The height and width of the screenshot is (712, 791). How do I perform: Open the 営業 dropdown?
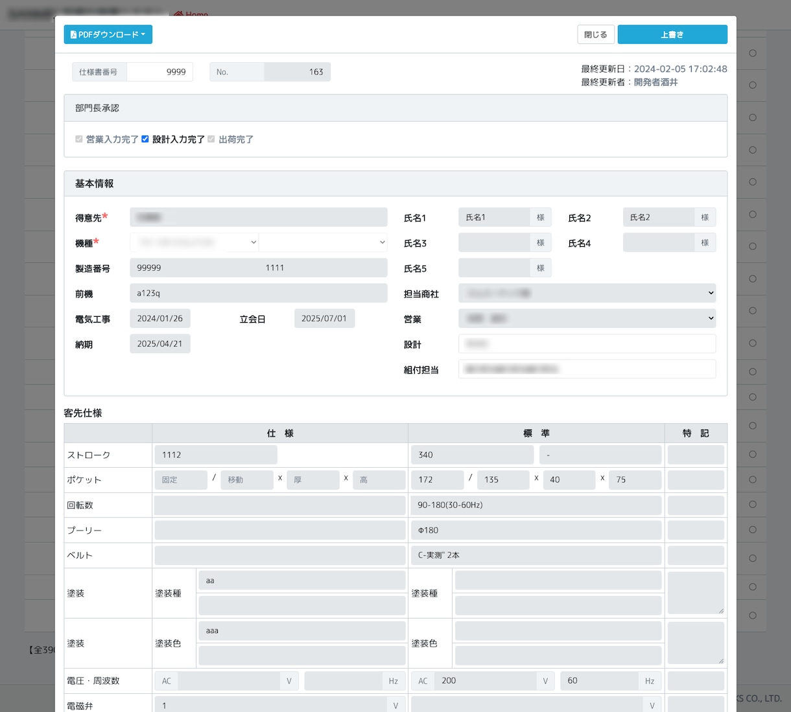pos(587,318)
